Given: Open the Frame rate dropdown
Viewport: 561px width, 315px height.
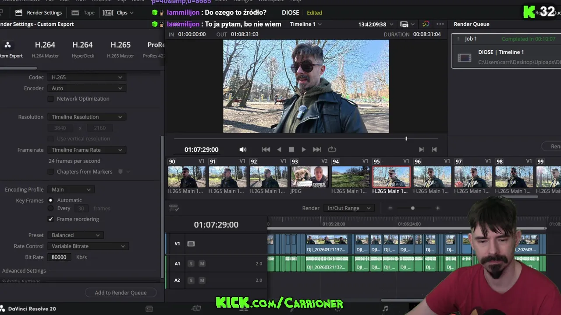Looking at the screenshot, I should coord(87,150).
